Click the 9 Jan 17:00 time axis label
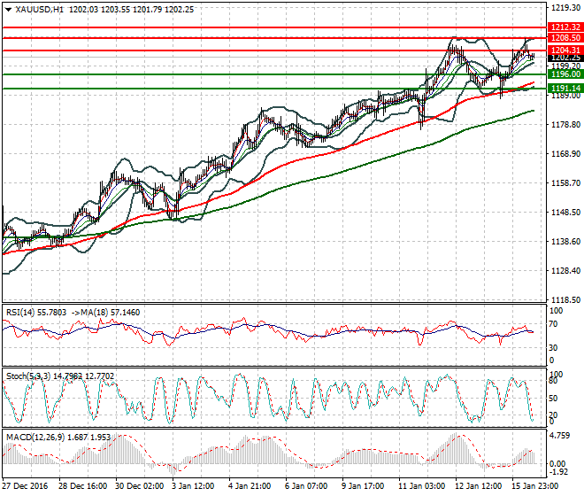The width and height of the screenshot is (584, 496). click(x=363, y=486)
